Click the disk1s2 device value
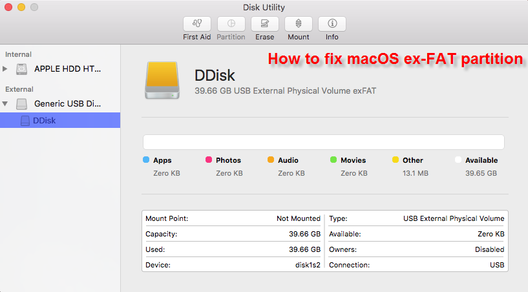Image resolution: width=528 pixels, height=292 pixels. coord(308,265)
